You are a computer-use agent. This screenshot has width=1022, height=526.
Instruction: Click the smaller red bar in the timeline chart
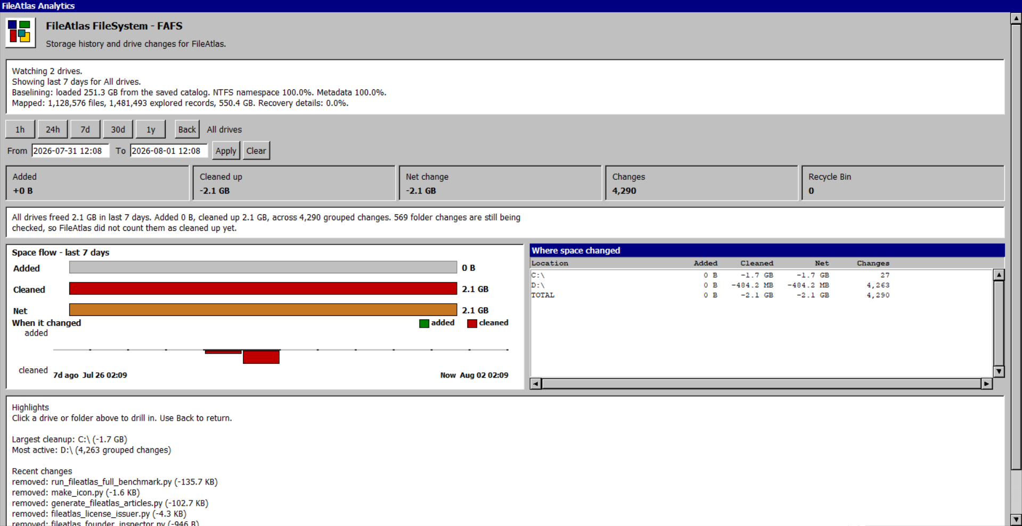tap(223, 352)
